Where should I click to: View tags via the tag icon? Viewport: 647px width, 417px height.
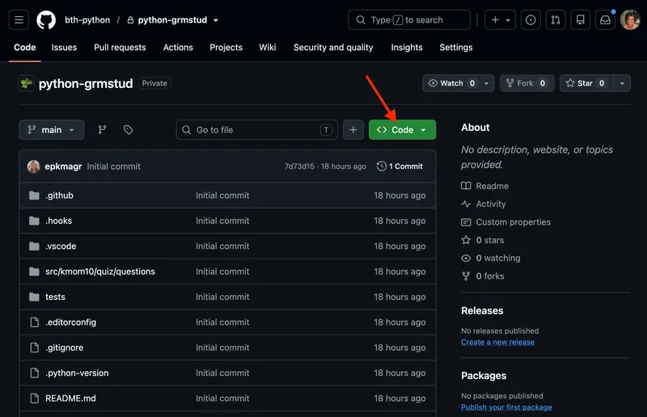point(129,130)
